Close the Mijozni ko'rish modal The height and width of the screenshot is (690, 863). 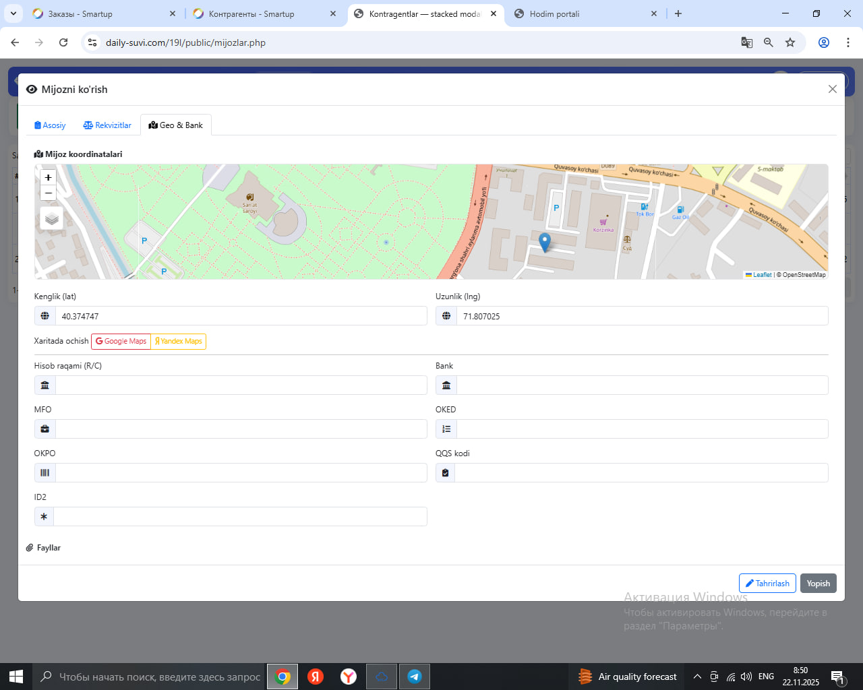[x=833, y=89]
